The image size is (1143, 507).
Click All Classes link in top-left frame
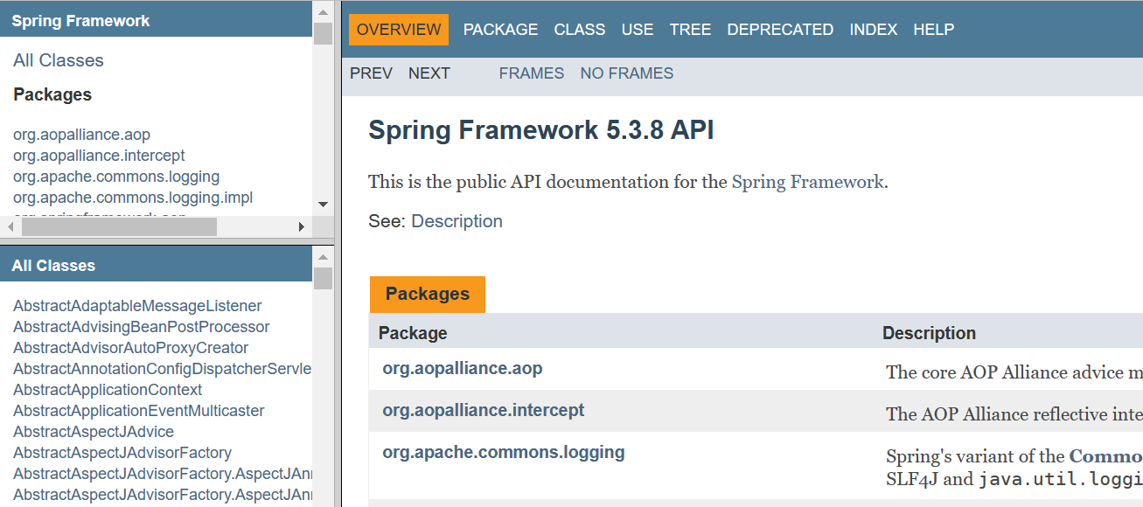[x=59, y=60]
